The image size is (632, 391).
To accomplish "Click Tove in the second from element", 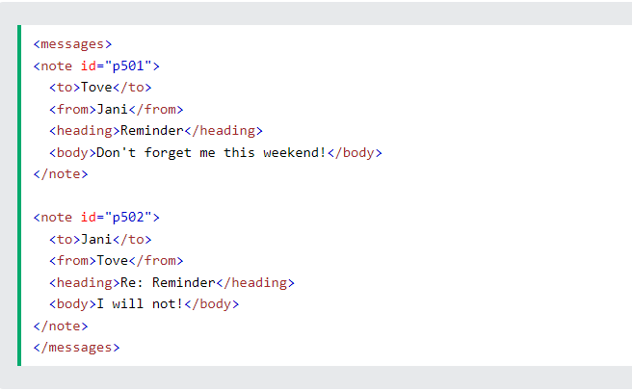I will coord(112,261).
